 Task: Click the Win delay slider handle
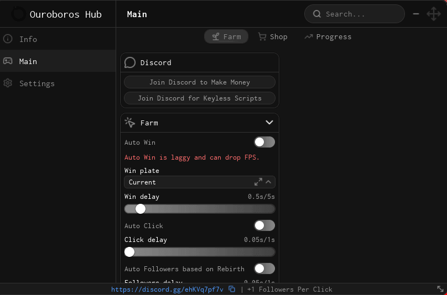coord(141,209)
